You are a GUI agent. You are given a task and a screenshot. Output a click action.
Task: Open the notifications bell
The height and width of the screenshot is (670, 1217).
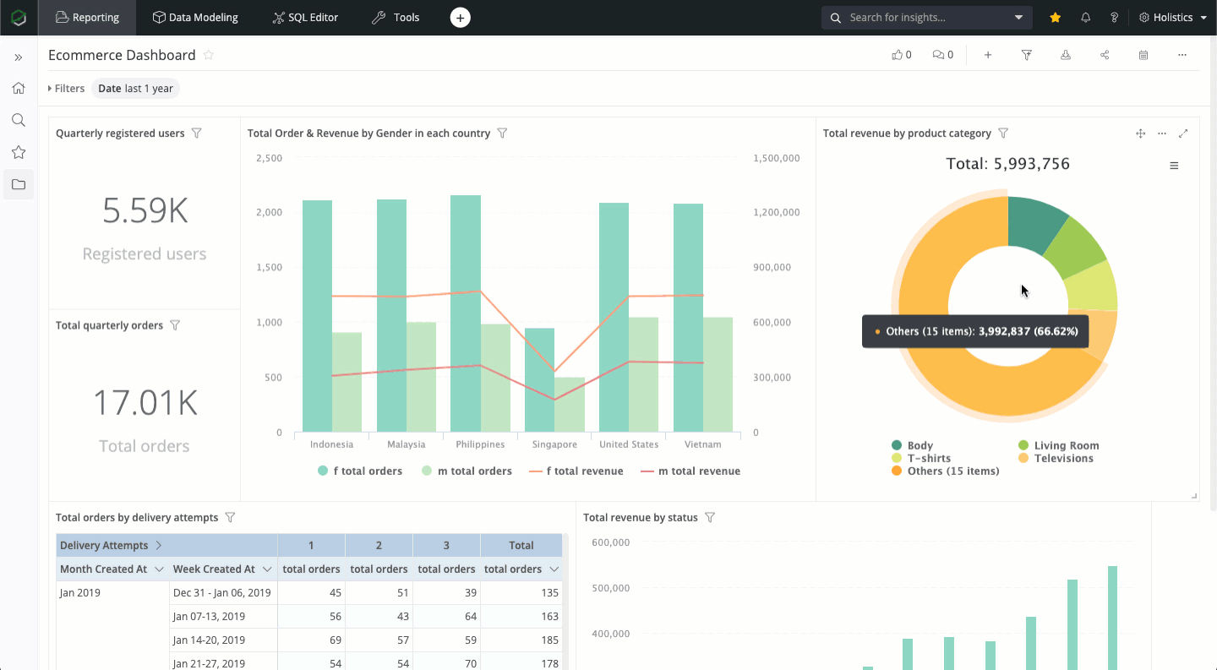[1086, 18]
